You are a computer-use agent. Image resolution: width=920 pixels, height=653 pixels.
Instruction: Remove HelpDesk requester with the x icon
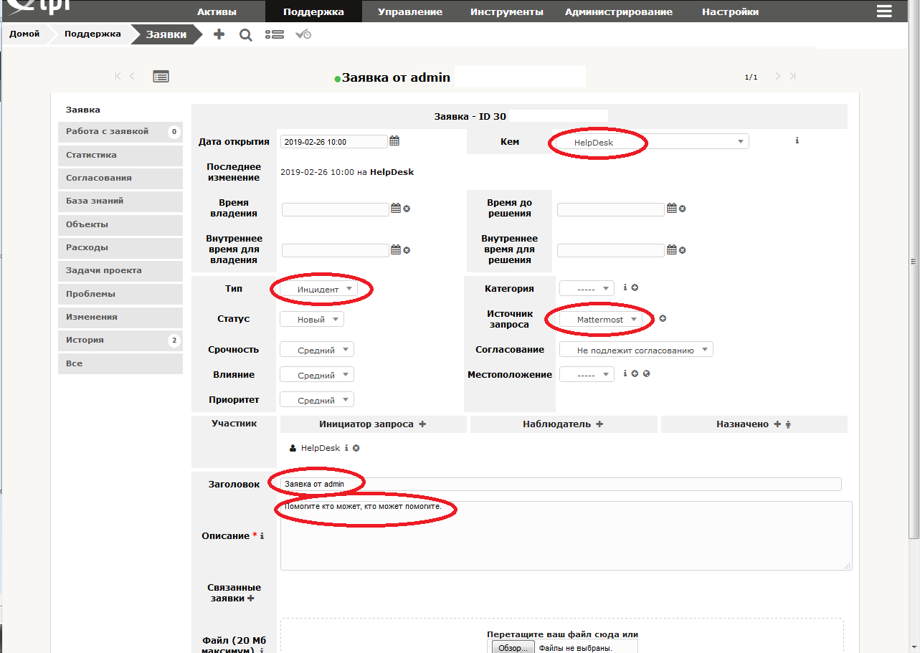coord(356,448)
